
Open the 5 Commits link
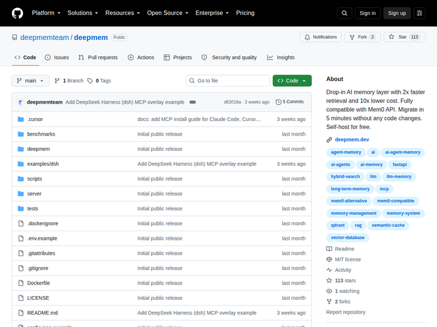pos(290,102)
